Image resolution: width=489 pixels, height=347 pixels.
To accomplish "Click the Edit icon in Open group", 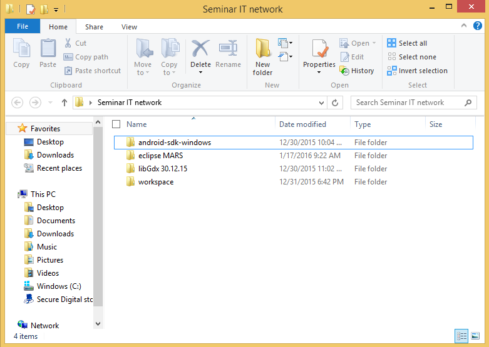I will pos(345,57).
